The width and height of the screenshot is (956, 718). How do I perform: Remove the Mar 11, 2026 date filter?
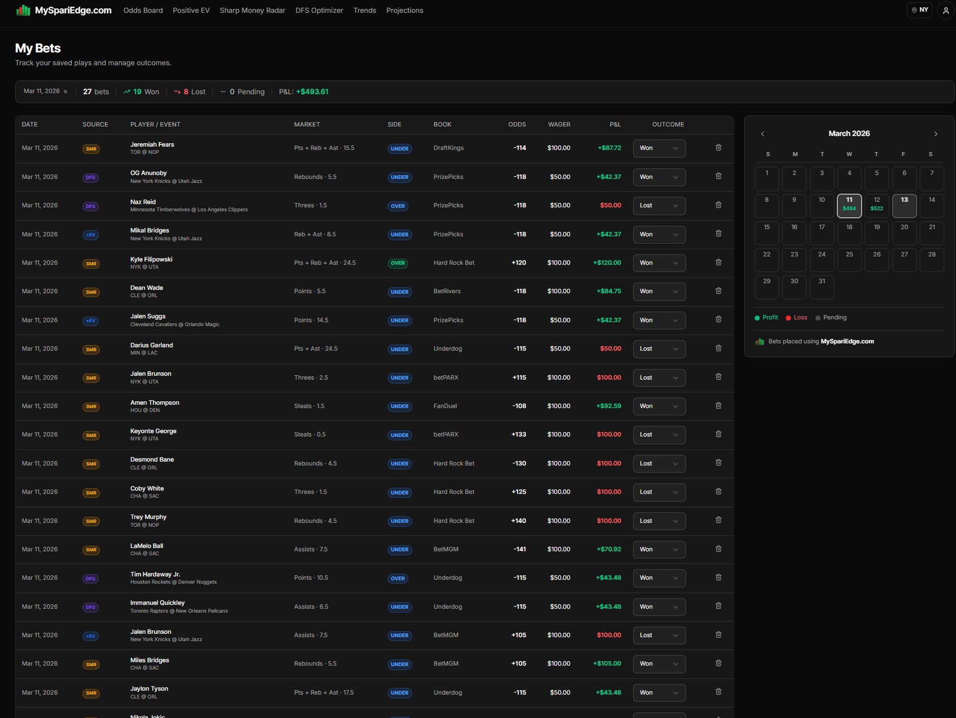click(x=65, y=92)
